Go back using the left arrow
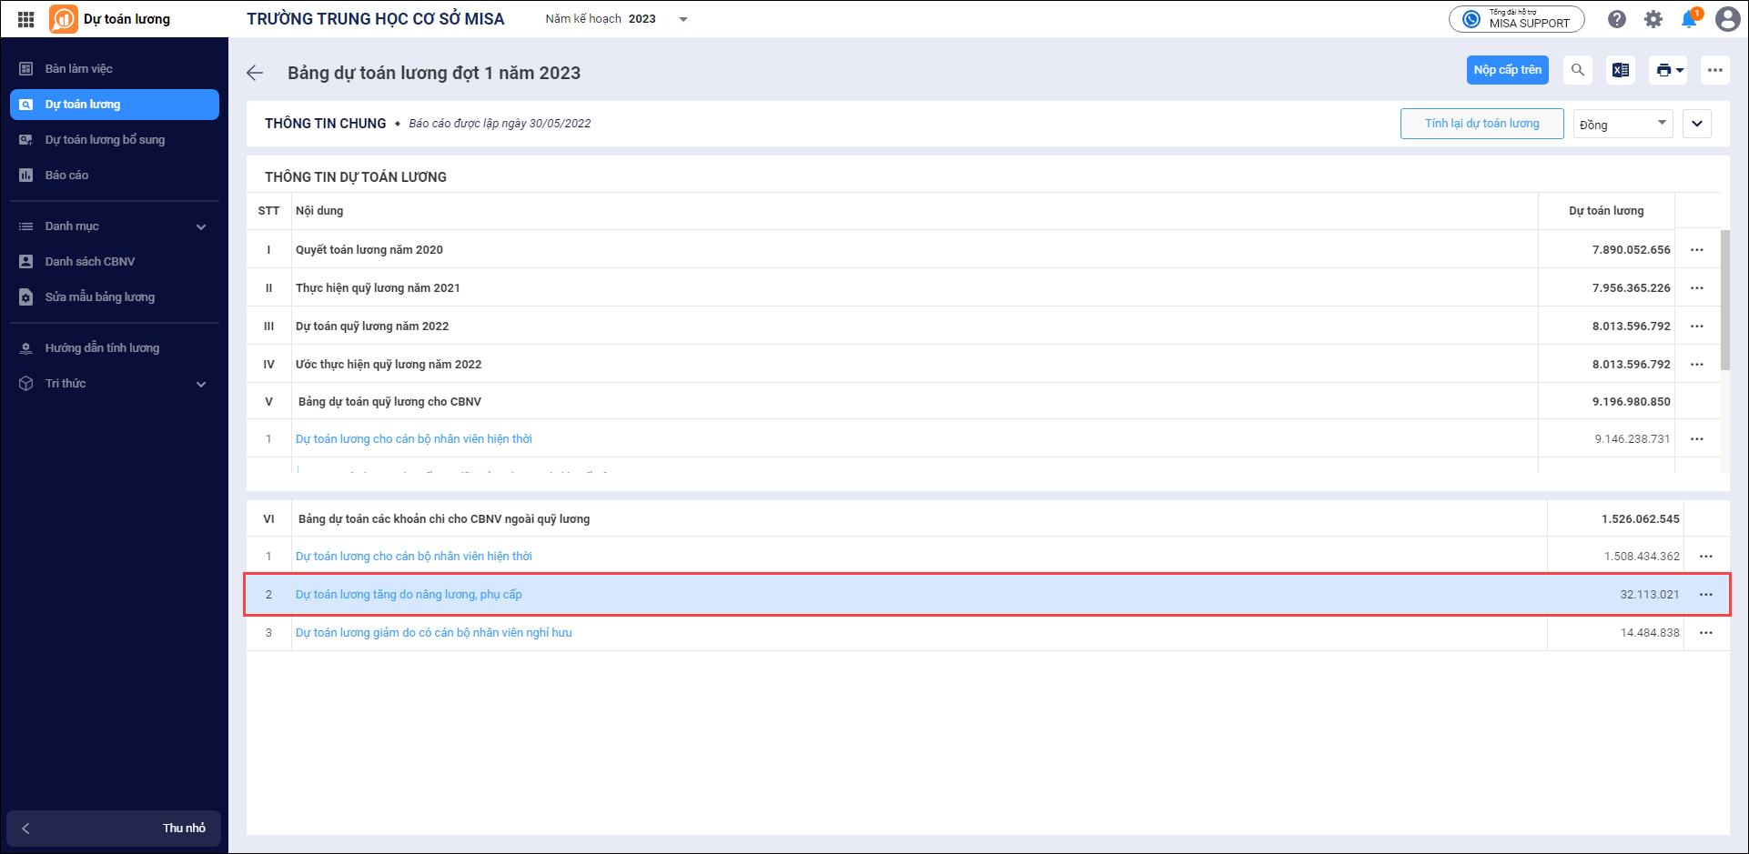 click(255, 73)
